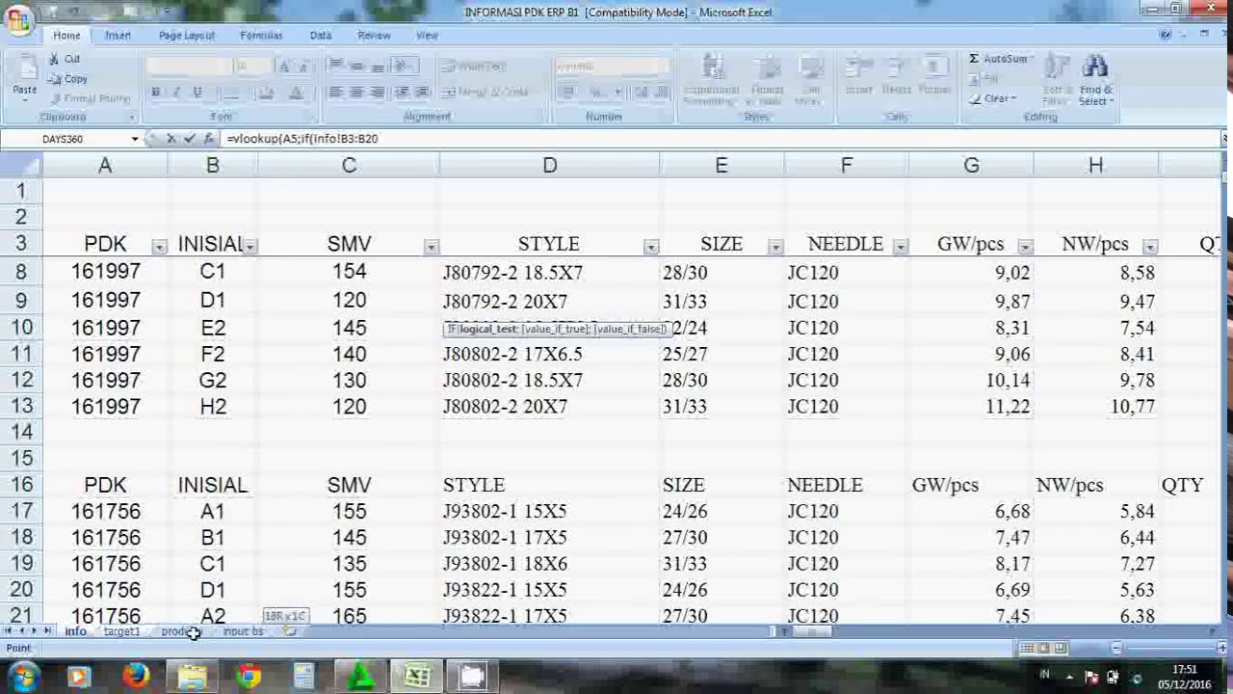This screenshot has width=1233, height=694.
Task: Open the Insert ribbon tab
Action: tap(118, 35)
